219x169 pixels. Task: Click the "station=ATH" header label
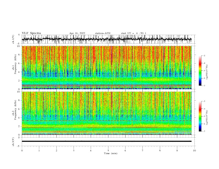(103, 33)
